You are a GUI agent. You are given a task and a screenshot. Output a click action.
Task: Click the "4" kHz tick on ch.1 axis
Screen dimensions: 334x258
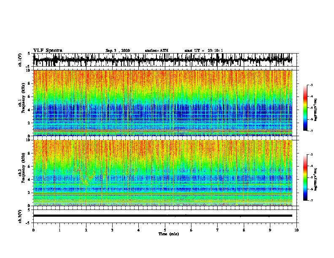pos(29,110)
